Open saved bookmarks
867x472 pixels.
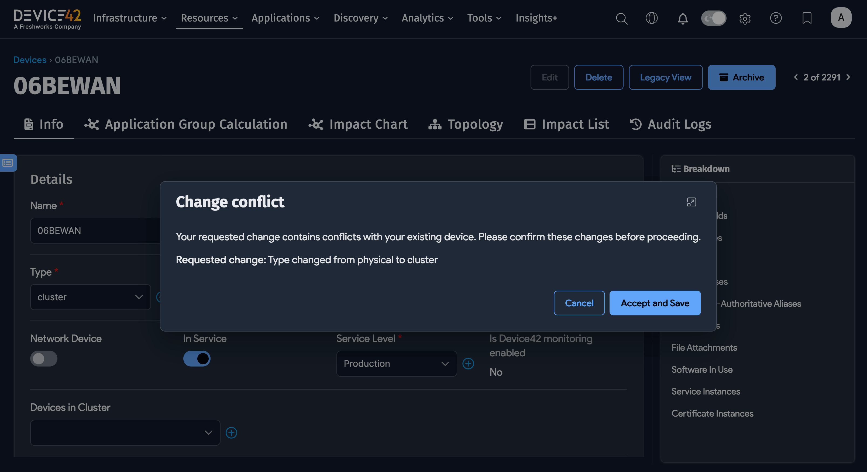pos(807,19)
